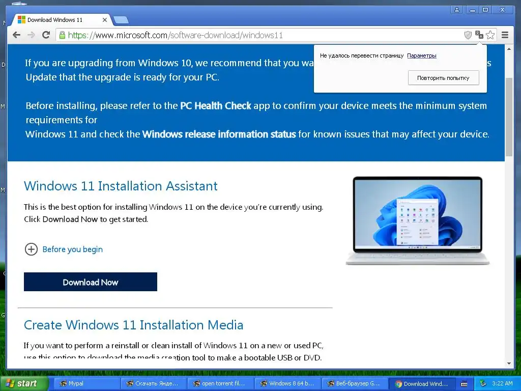Click the green padlock security icon
Screen dimensions: 521x391
coord(62,35)
